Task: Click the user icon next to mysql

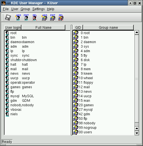Action: (x=7, y=96)
